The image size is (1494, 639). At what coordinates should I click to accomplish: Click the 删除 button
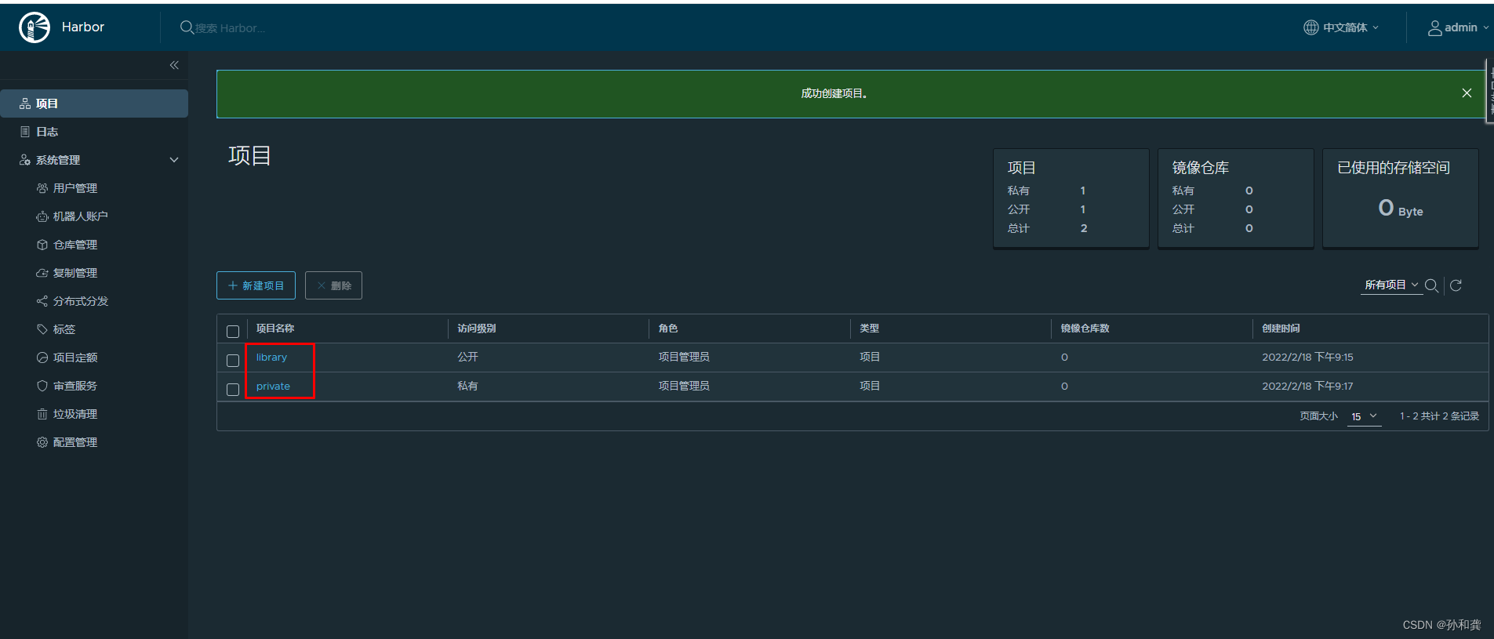[x=333, y=285]
